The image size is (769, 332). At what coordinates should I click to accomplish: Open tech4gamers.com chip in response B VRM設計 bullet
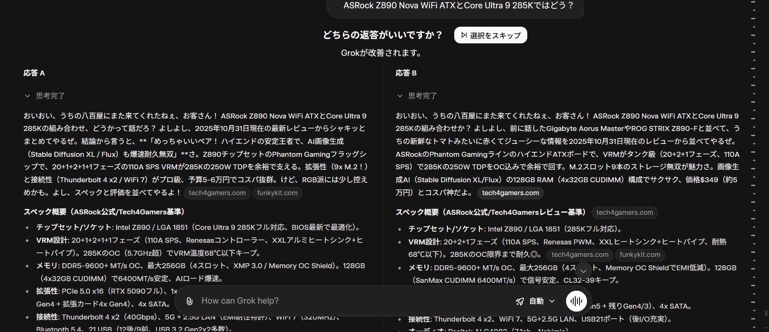pyautogui.click(x=579, y=255)
